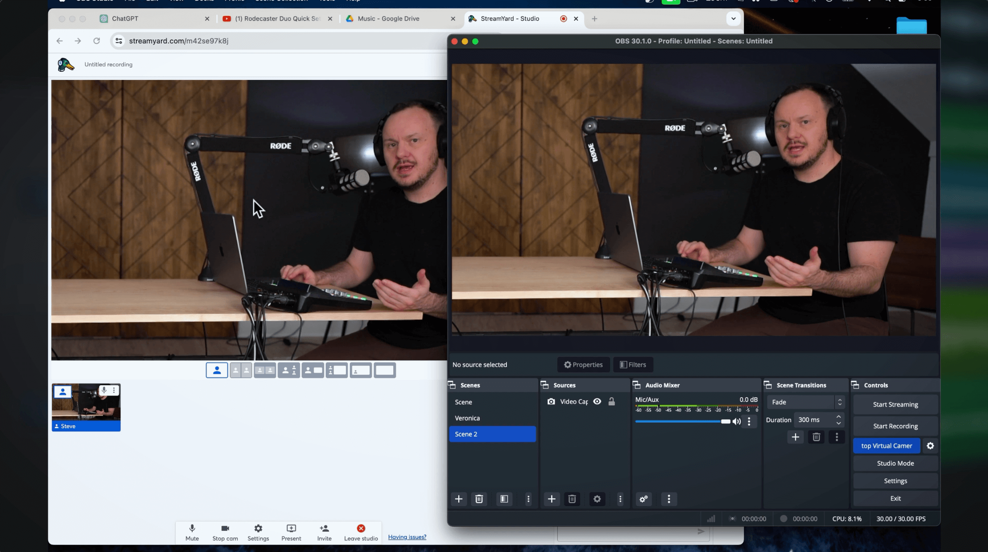Mute Mic/Aux with the speaker icon
This screenshot has width=988, height=552.
[x=737, y=421]
